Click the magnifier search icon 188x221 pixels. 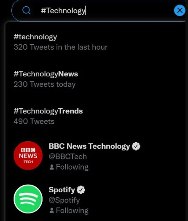click(27, 10)
